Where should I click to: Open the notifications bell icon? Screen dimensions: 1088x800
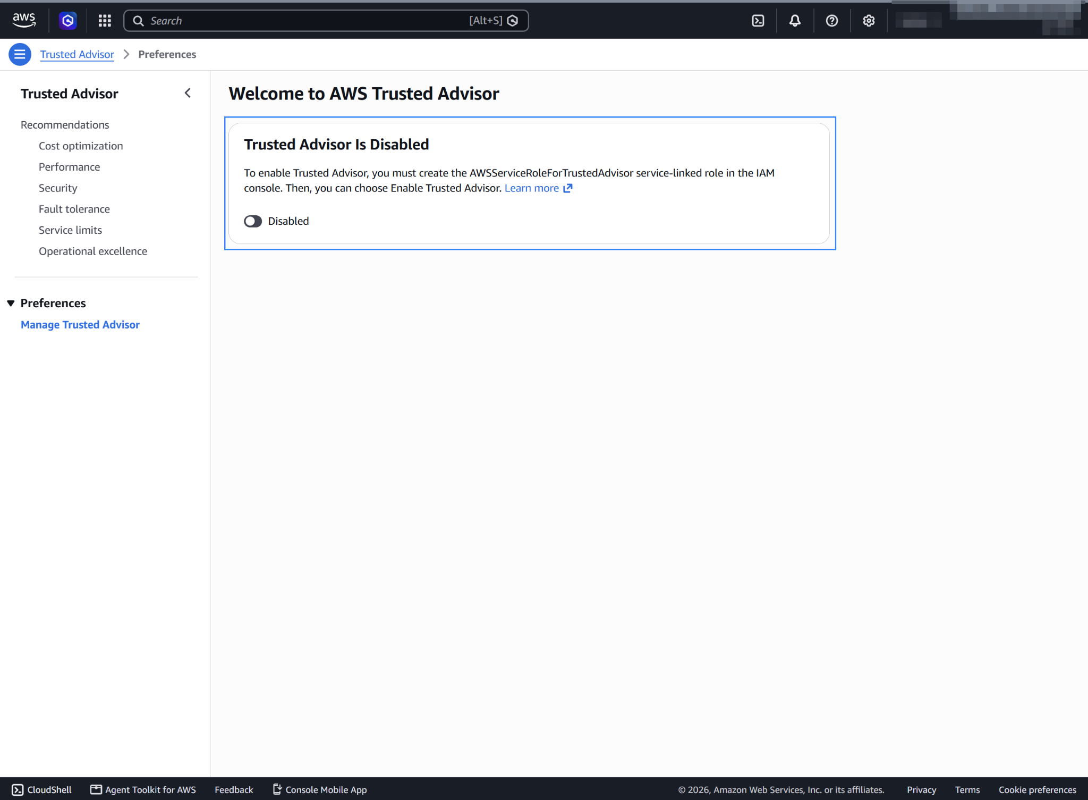click(795, 21)
